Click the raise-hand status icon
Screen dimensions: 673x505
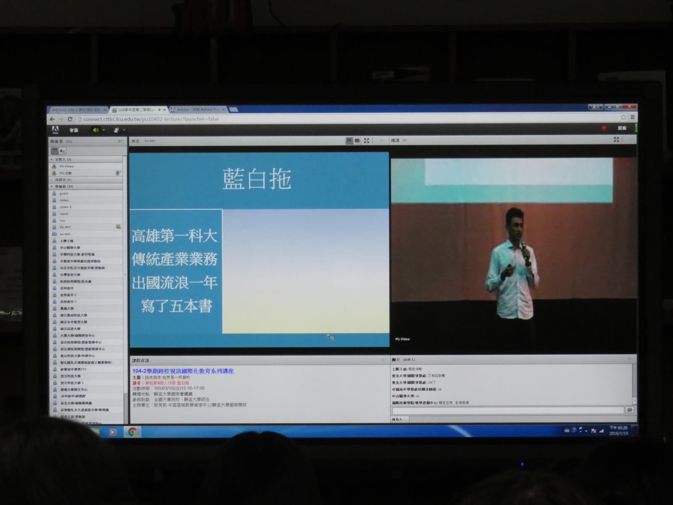[x=116, y=130]
